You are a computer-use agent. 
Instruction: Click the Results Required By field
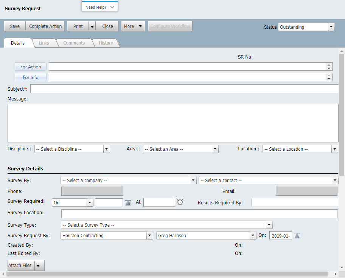click(x=295, y=202)
